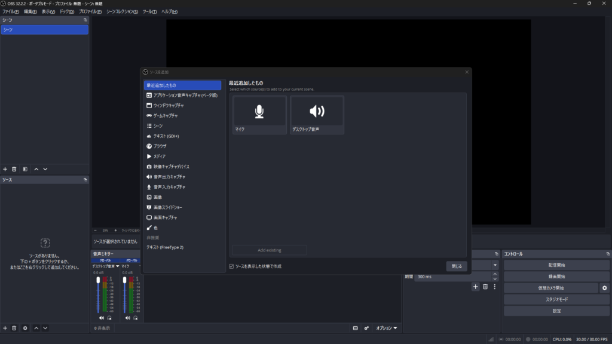612x344 pixels.
Task: Undock the シーン panel with float icon
Action: coord(85,20)
